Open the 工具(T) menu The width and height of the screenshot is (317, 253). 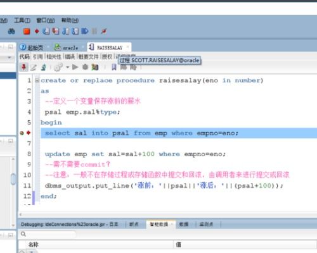click(x=22, y=20)
